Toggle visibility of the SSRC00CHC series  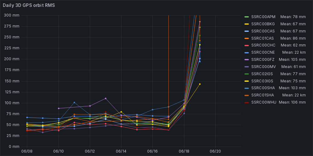coord(263,45)
